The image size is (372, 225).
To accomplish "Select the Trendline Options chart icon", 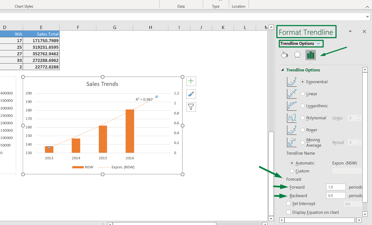I will pyautogui.click(x=310, y=55).
